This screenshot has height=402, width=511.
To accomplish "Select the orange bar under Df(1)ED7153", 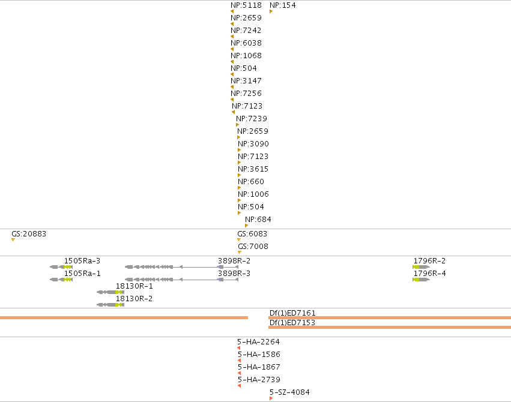I will (390, 328).
